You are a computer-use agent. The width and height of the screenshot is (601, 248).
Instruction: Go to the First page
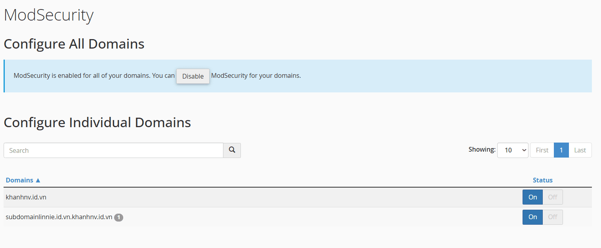click(x=542, y=150)
